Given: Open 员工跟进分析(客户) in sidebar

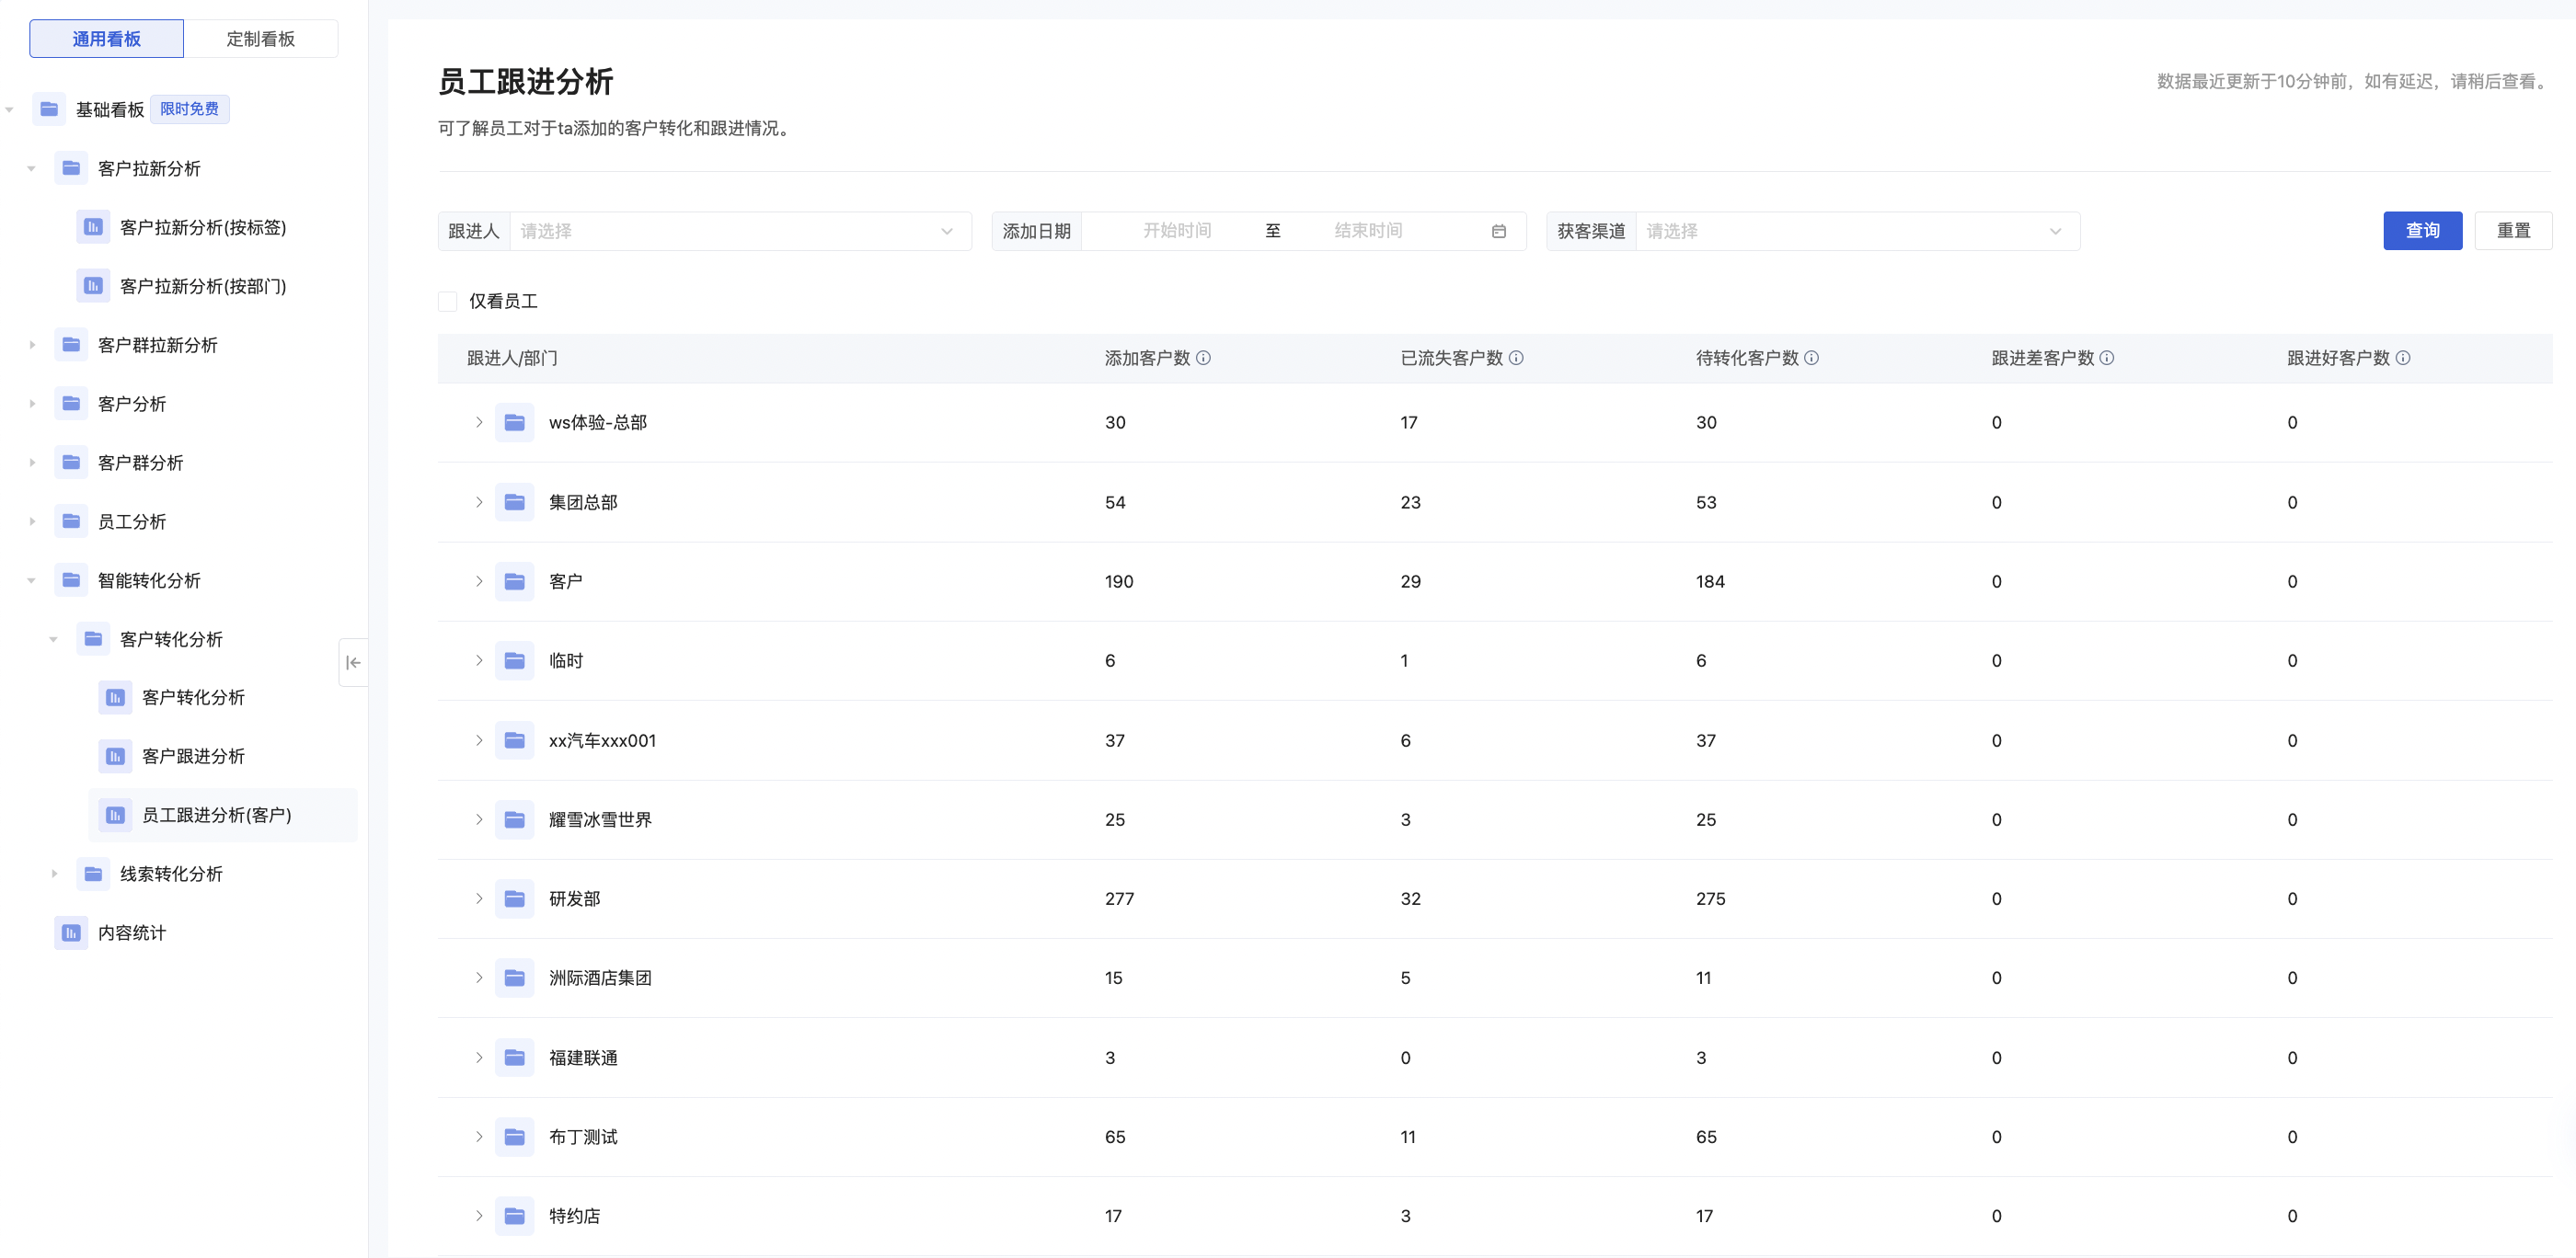Looking at the screenshot, I should point(223,815).
